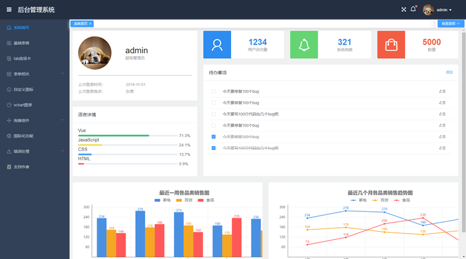Check the first todo item checkbox

pyautogui.click(x=214, y=92)
